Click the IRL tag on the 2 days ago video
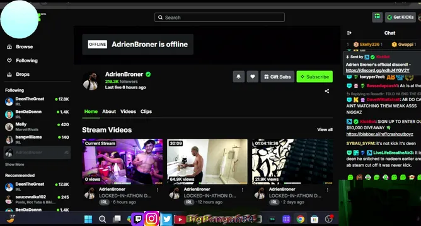This screenshot has height=226, width=421. (x=274, y=202)
